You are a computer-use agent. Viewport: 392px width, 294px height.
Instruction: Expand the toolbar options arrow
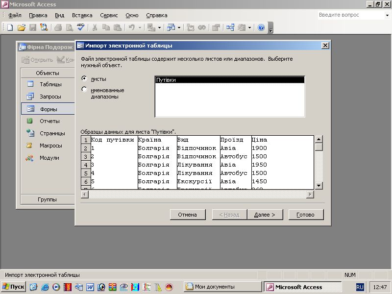pyautogui.click(x=270, y=28)
